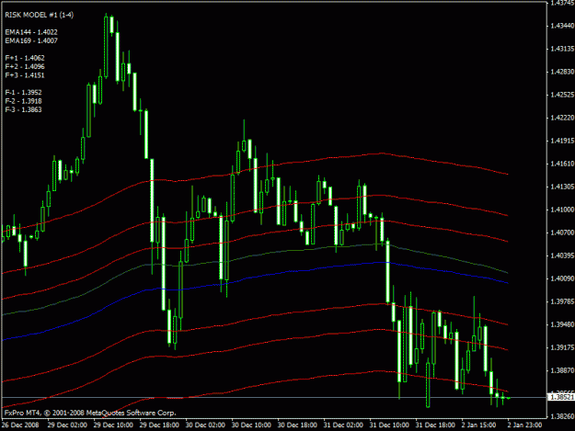Click the '30 Dec 02:00' time axis label
This screenshot has height=431, width=575.
(205, 425)
